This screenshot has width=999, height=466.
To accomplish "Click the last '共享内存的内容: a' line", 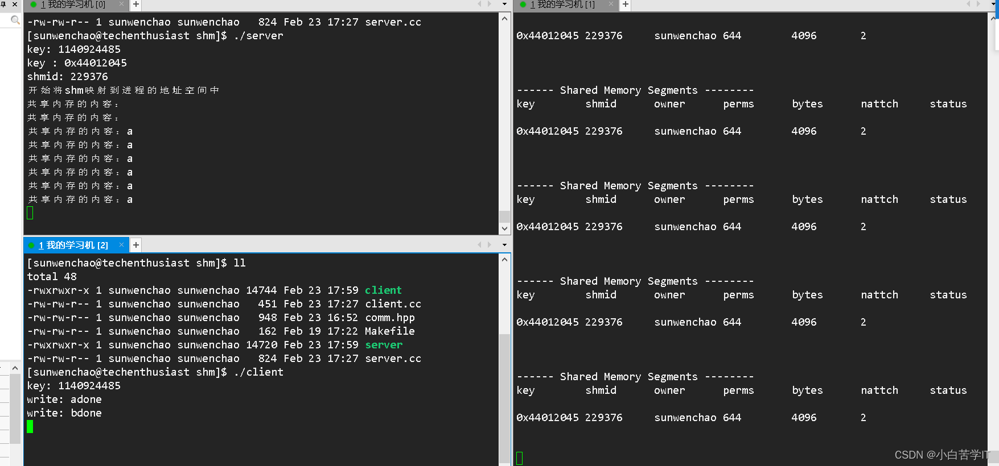I will pyautogui.click(x=80, y=199).
